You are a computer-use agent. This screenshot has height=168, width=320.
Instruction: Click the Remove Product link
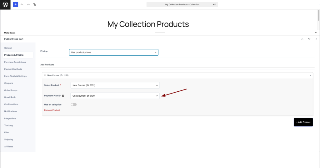pyautogui.click(x=52, y=110)
